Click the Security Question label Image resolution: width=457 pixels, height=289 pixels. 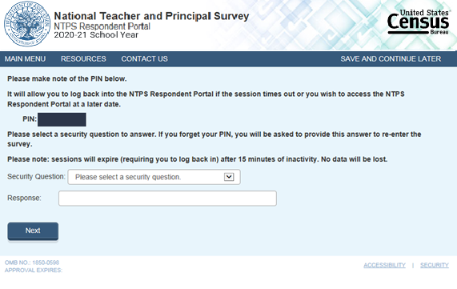click(36, 176)
